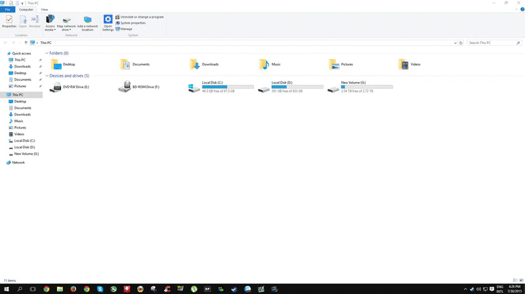This screenshot has width=525, height=294.
Task: Open Skype from the taskbar
Action: coord(100,289)
